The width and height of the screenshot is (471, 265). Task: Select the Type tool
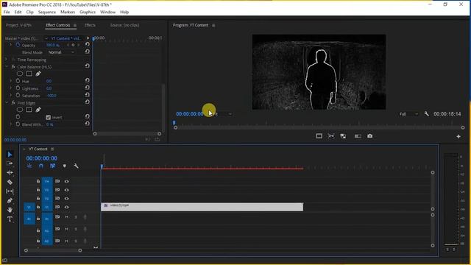click(x=10, y=219)
